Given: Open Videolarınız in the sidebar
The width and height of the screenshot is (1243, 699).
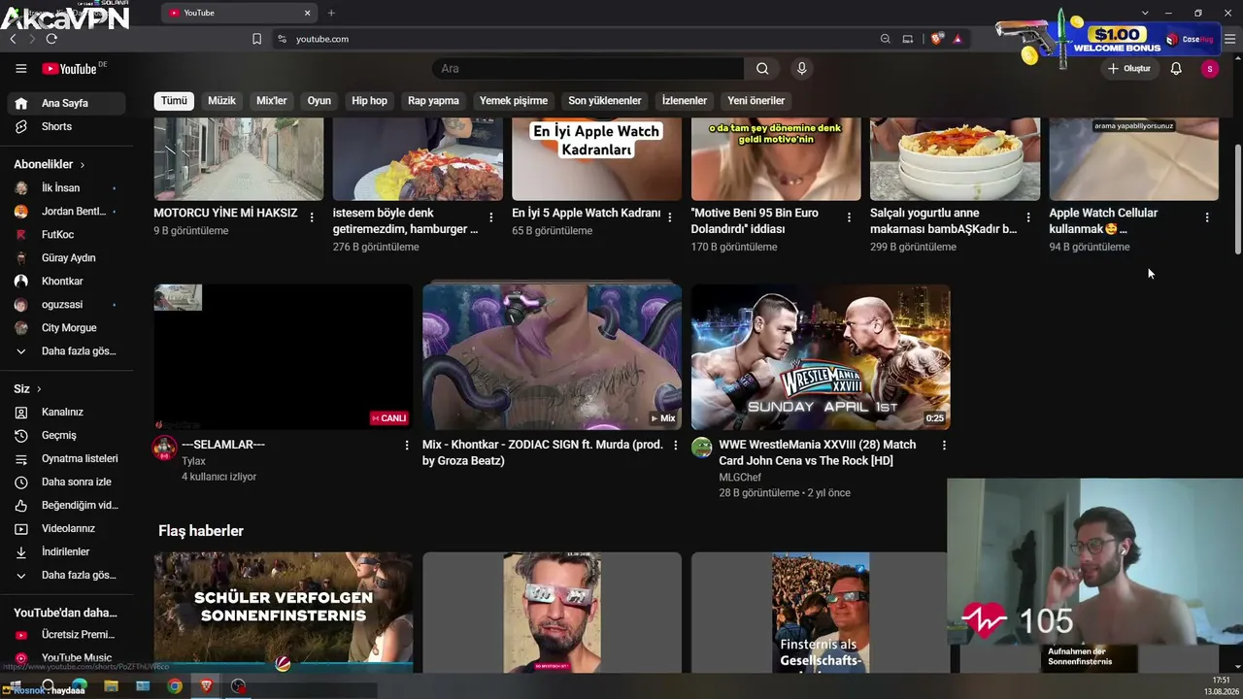Looking at the screenshot, I should (65, 528).
